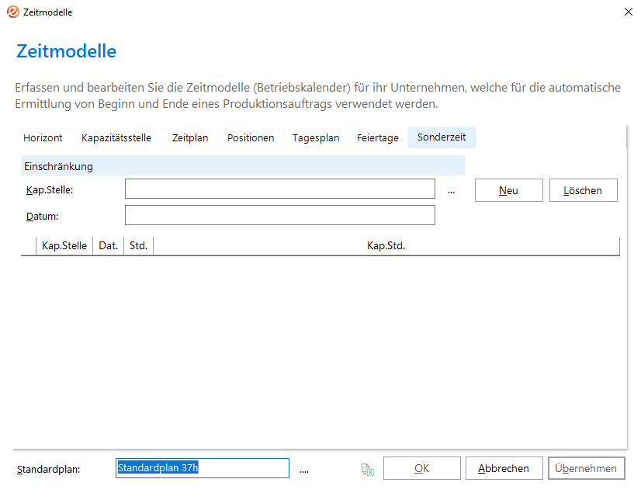Click the Zeitmodelle app icon in title bar

[x=12, y=12]
